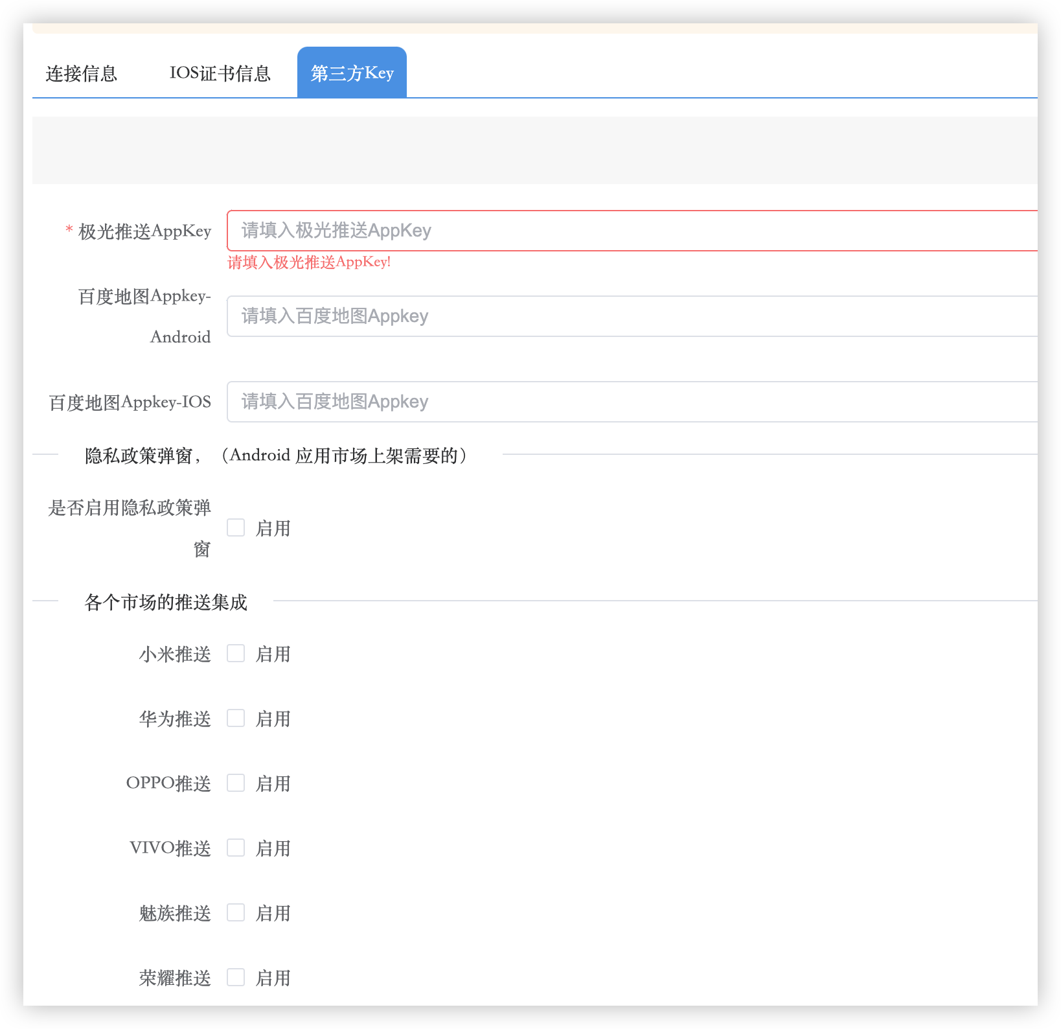Select the 第三方Key tab
This screenshot has width=1061, height=1029.
click(352, 73)
